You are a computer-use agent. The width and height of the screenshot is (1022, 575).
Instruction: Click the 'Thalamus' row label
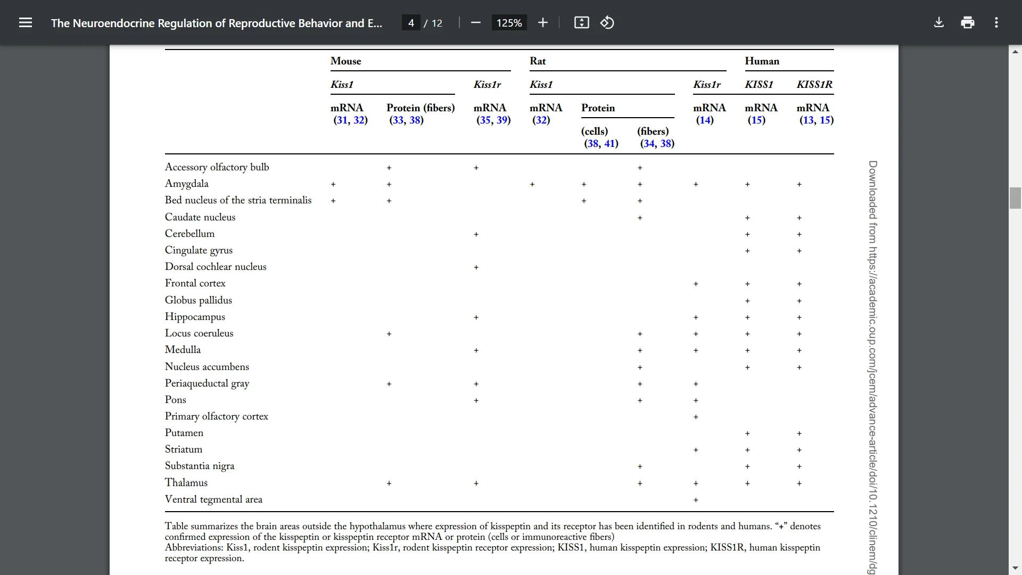186,482
